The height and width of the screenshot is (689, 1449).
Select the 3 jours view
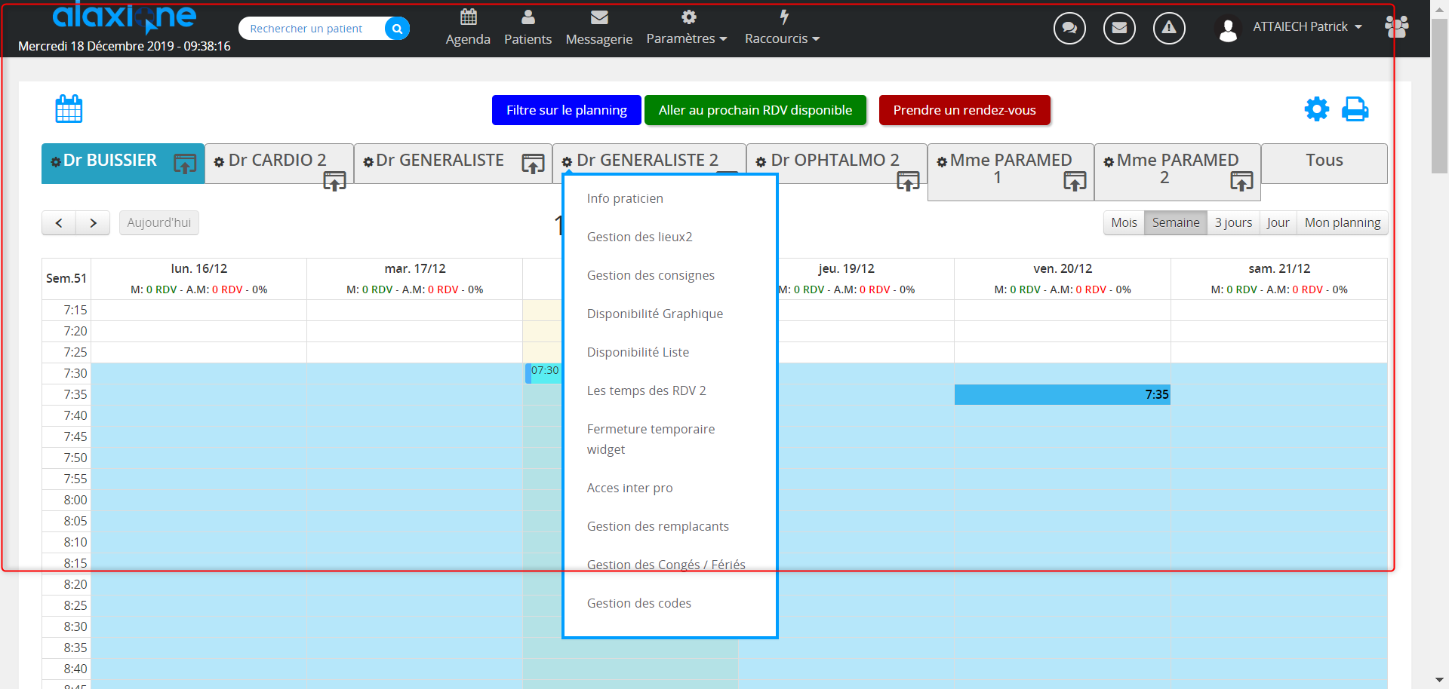click(1233, 222)
